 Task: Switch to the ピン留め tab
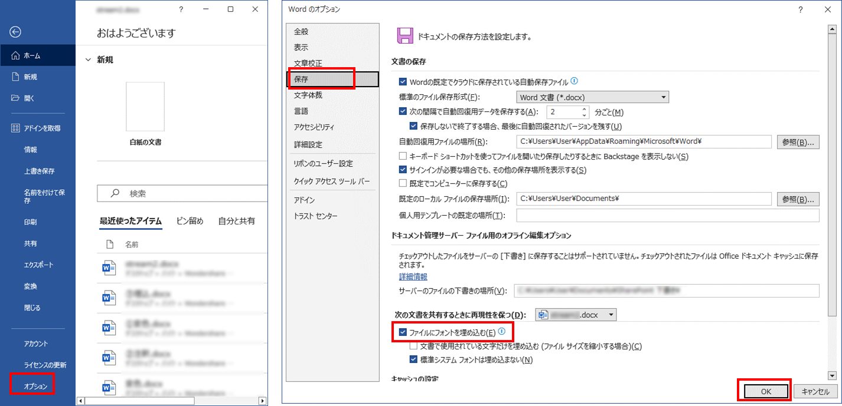coord(190,221)
